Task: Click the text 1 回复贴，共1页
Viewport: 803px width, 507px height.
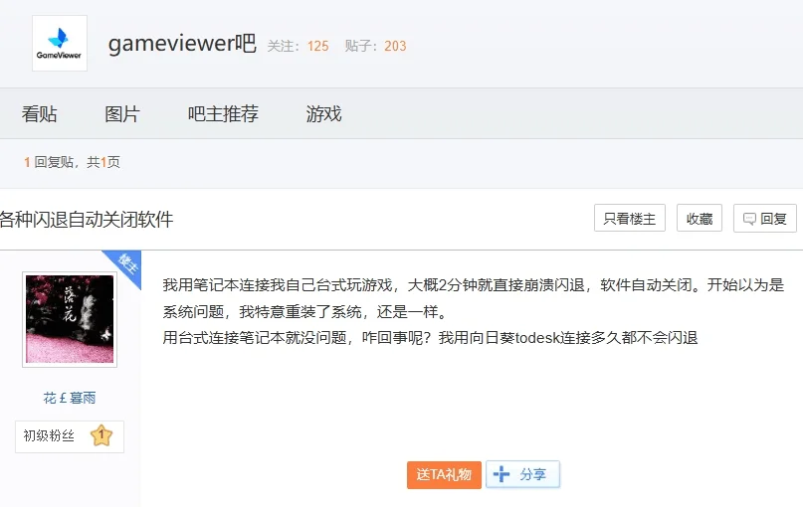Action: tap(73, 162)
